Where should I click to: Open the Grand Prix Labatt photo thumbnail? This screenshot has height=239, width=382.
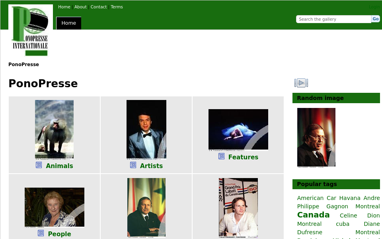click(238, 208)
